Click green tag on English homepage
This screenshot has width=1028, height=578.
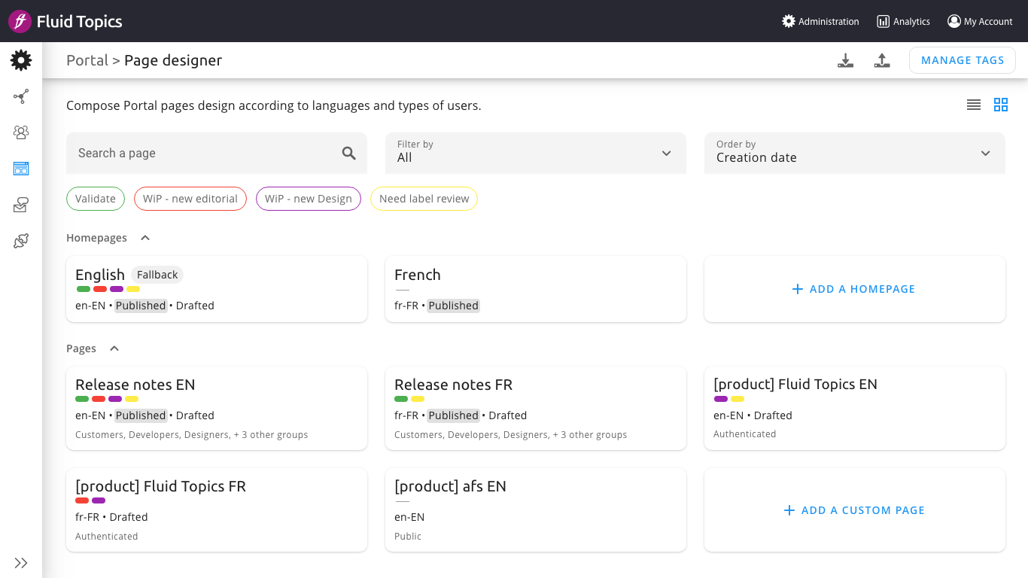83,289
